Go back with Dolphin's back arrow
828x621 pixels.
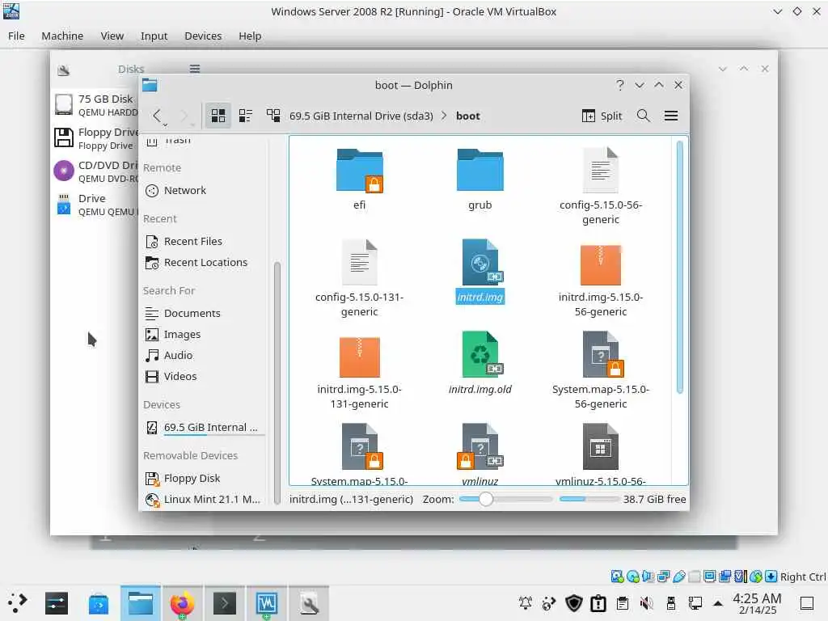coord(157,116)
